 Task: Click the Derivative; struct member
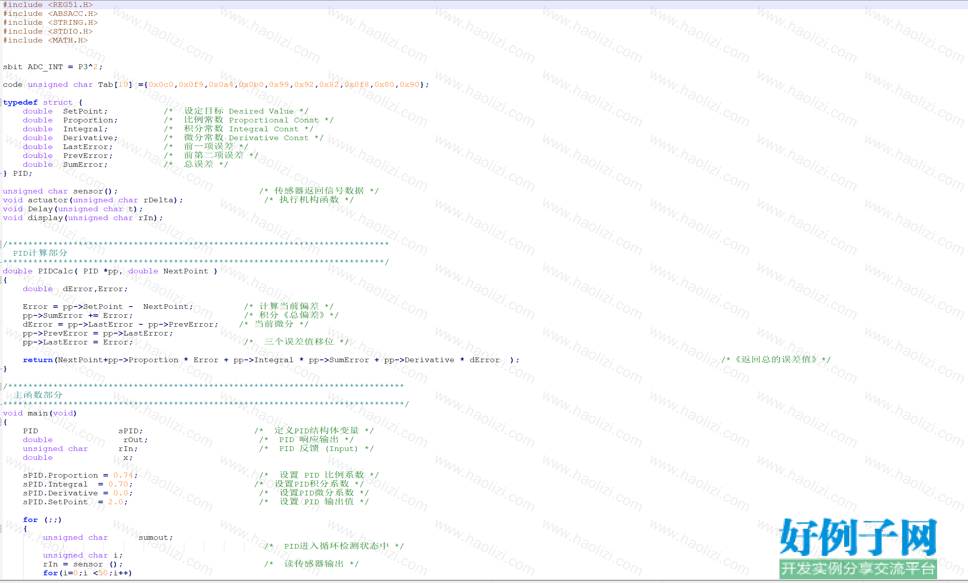coord(90,138)
